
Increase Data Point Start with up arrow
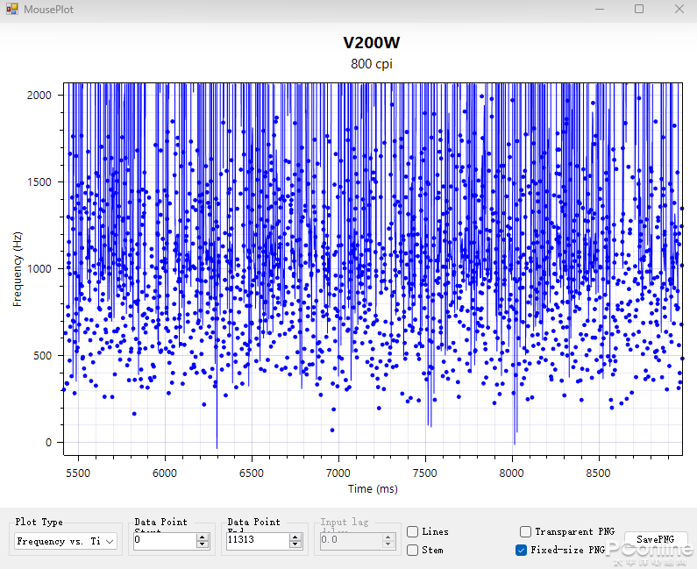pyautogui.click(x=203, y=537)
